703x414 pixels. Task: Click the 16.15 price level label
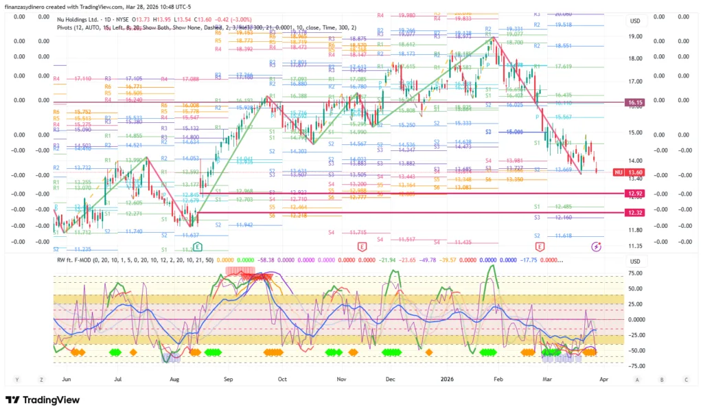[634, 102]
